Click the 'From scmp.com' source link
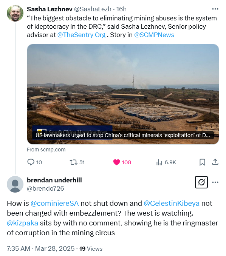 (46, 150)
